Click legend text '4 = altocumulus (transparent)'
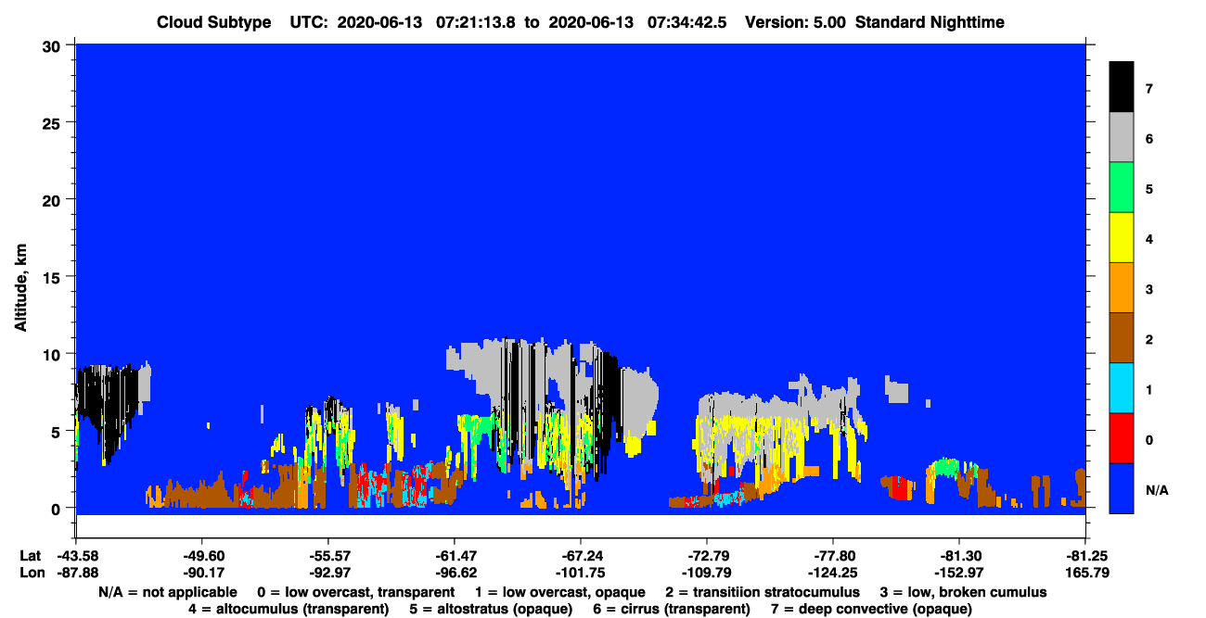The height and width of the screenshot is (618, 1206). (x=289, y=609)
